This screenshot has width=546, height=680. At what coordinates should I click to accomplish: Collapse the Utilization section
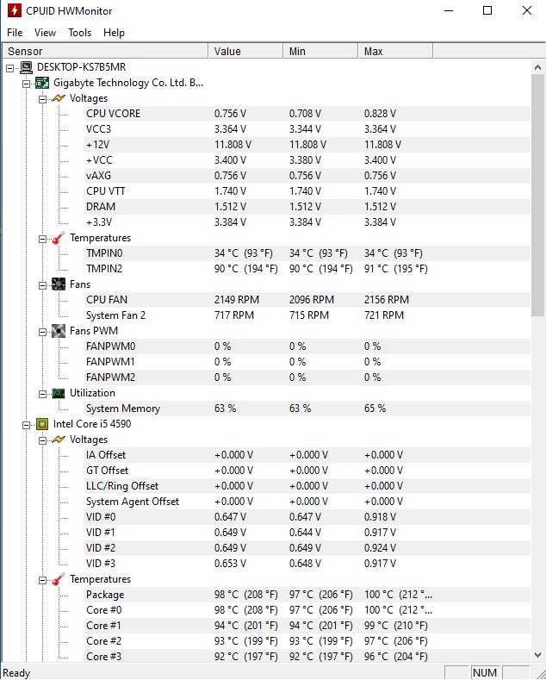pos(42,394)
